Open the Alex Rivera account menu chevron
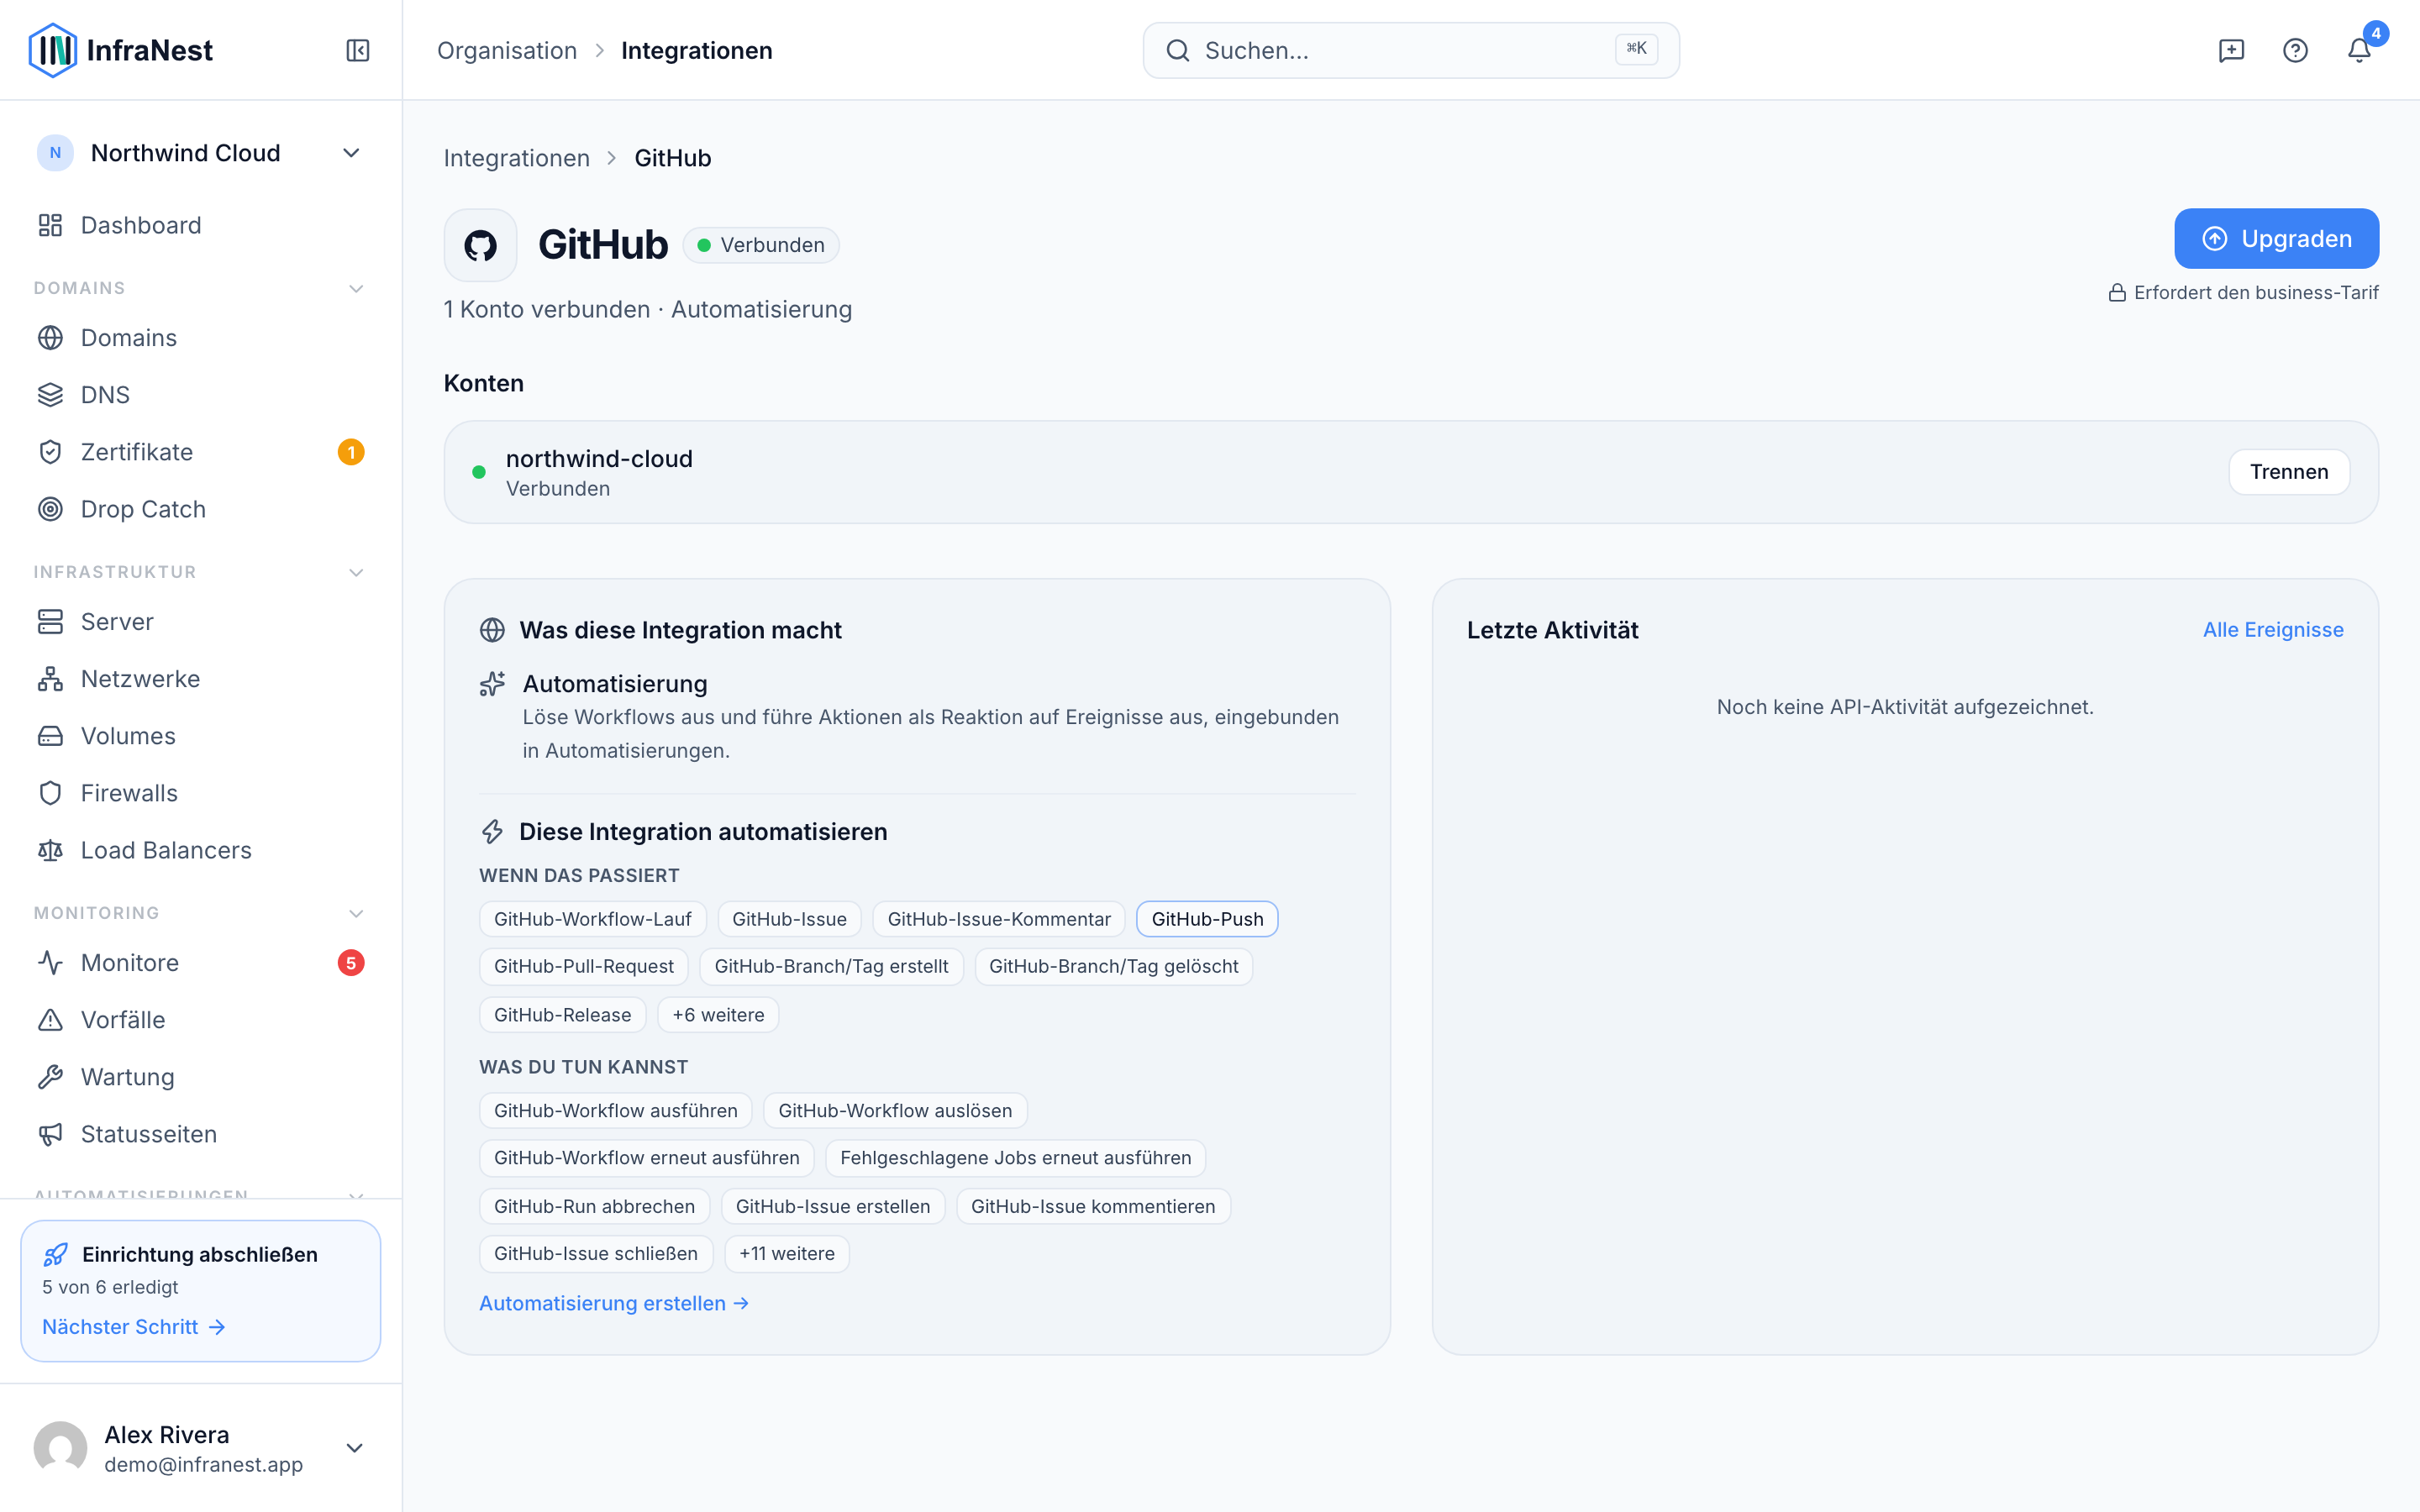2420x1512 pixels. (x=354, y=1448)
